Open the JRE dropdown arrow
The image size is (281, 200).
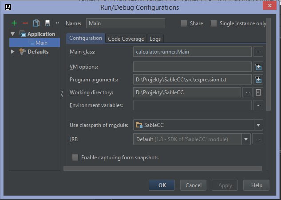click(x=246, y=139)
